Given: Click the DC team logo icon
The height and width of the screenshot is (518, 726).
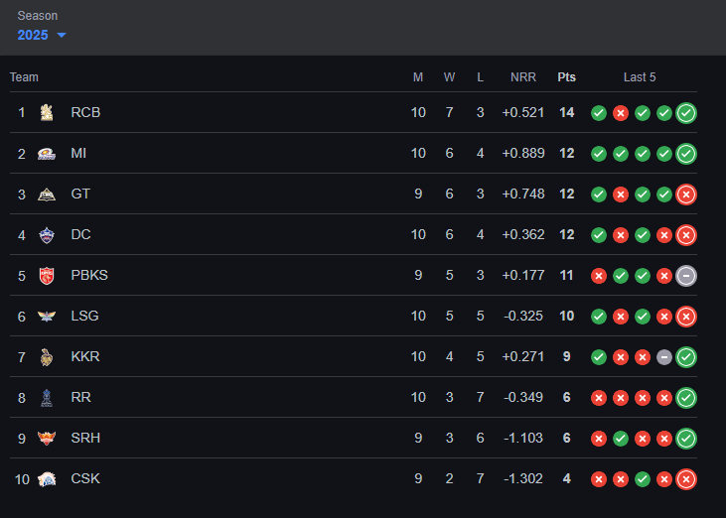Looking at the screenshot, I should 47,235.
